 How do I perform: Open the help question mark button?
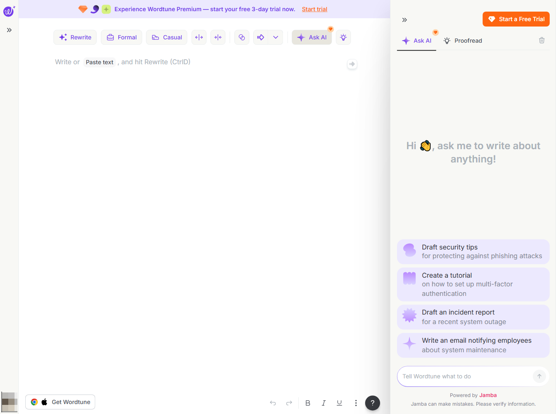point(372,403)
